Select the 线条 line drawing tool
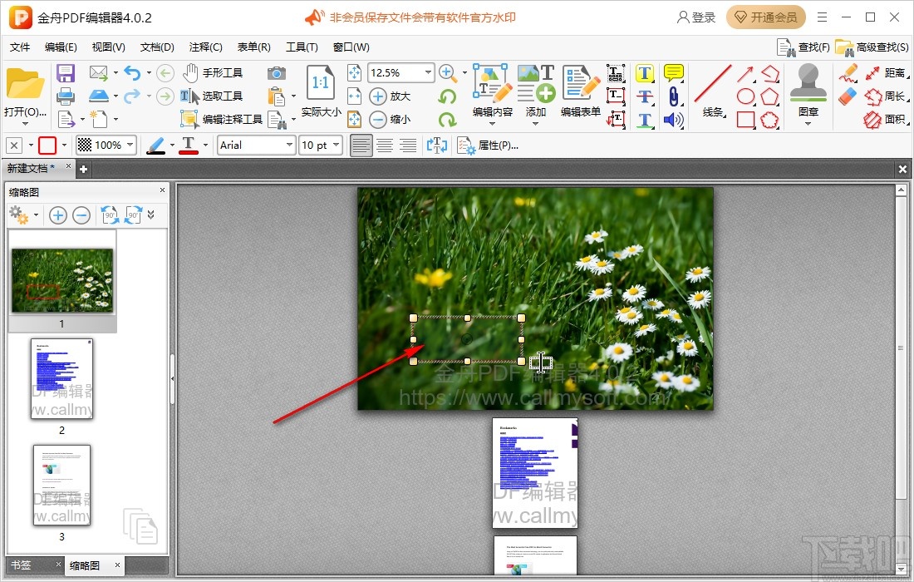 (712, 91)
